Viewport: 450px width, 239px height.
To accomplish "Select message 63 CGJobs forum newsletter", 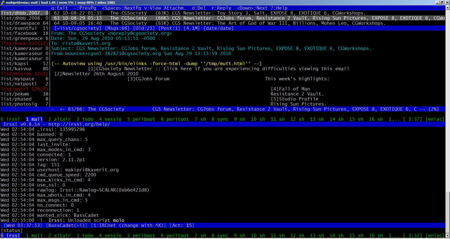I will [x=247, y=18].
